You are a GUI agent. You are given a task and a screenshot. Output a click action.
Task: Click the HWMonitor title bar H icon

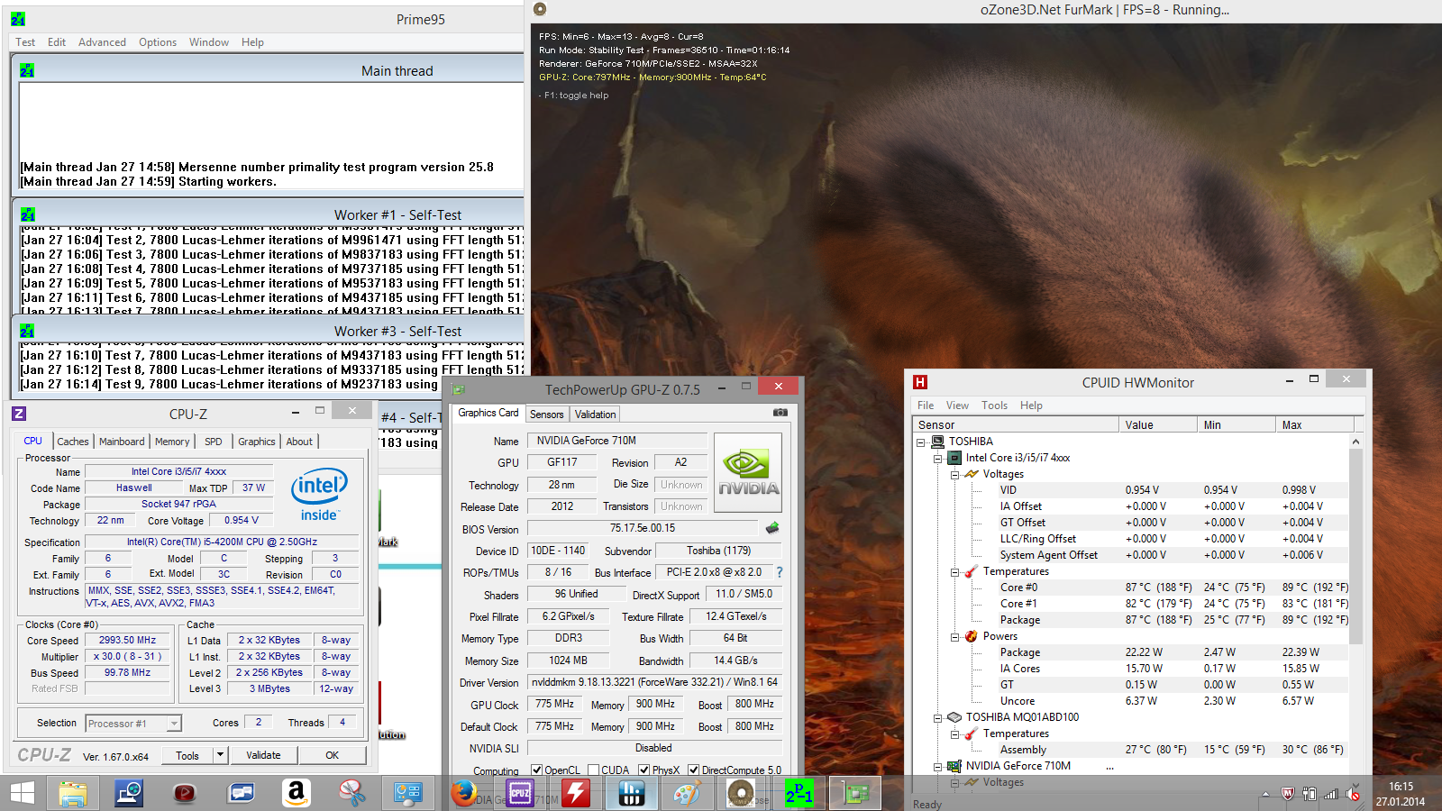[x=920, y=382]
